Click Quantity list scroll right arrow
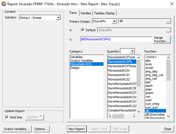Screen dimensions: 176x134 pos(134,116)
